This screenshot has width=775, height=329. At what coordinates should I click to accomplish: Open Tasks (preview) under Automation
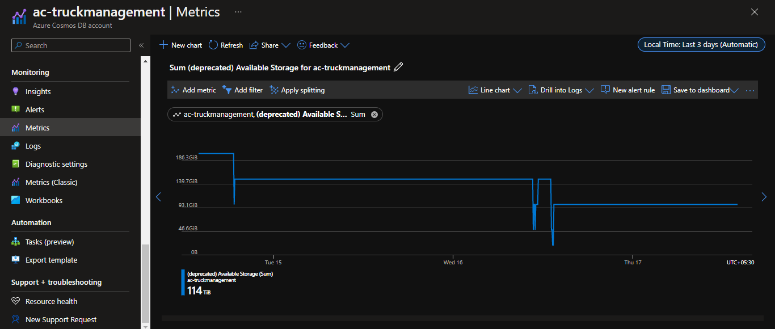(x=49, y=242)
